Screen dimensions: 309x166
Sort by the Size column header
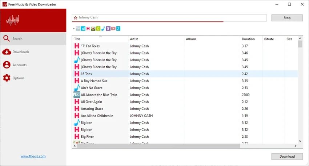click(x=291, y=39)
